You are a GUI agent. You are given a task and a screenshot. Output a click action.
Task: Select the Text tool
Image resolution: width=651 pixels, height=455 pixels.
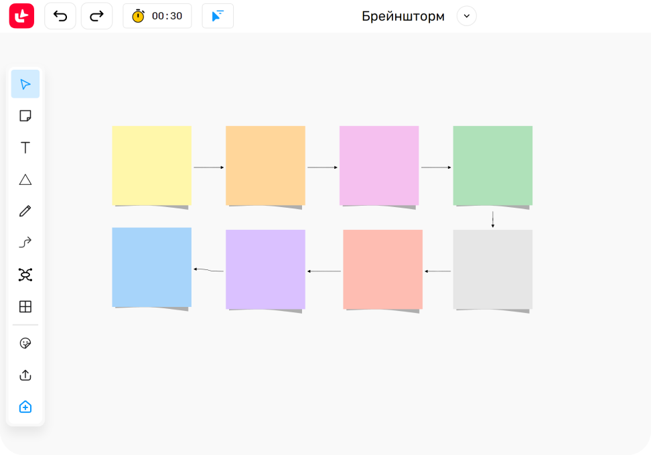pos(25,148)
